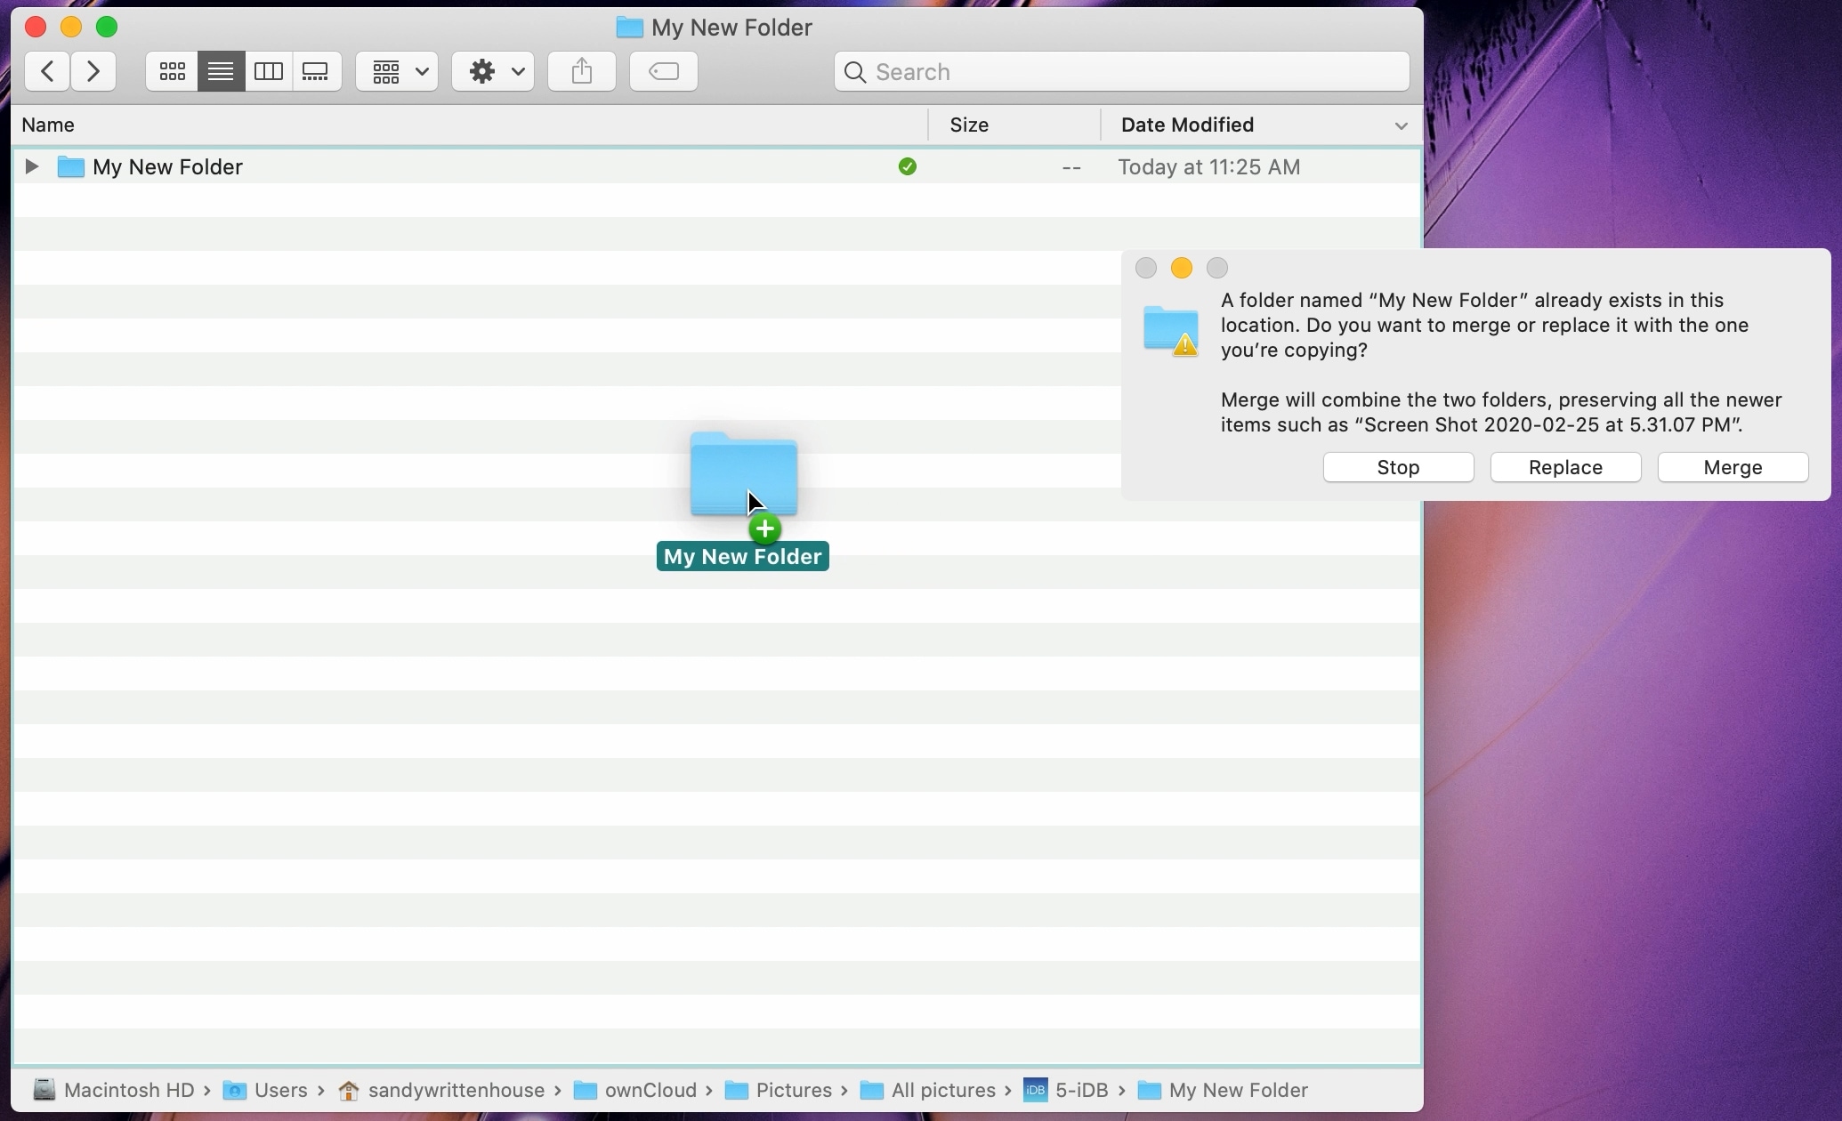1842x1121 pixels.
Task: Click the tag/label icon in toolbar
Action: coord(667,71)
